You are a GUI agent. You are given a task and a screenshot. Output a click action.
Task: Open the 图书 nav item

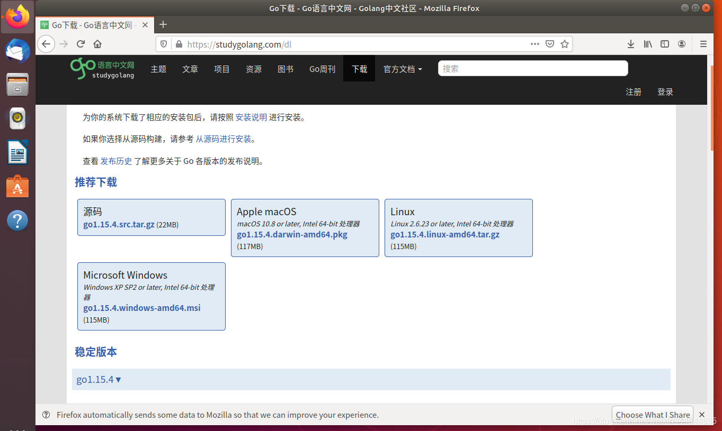[x=286, y=69]
